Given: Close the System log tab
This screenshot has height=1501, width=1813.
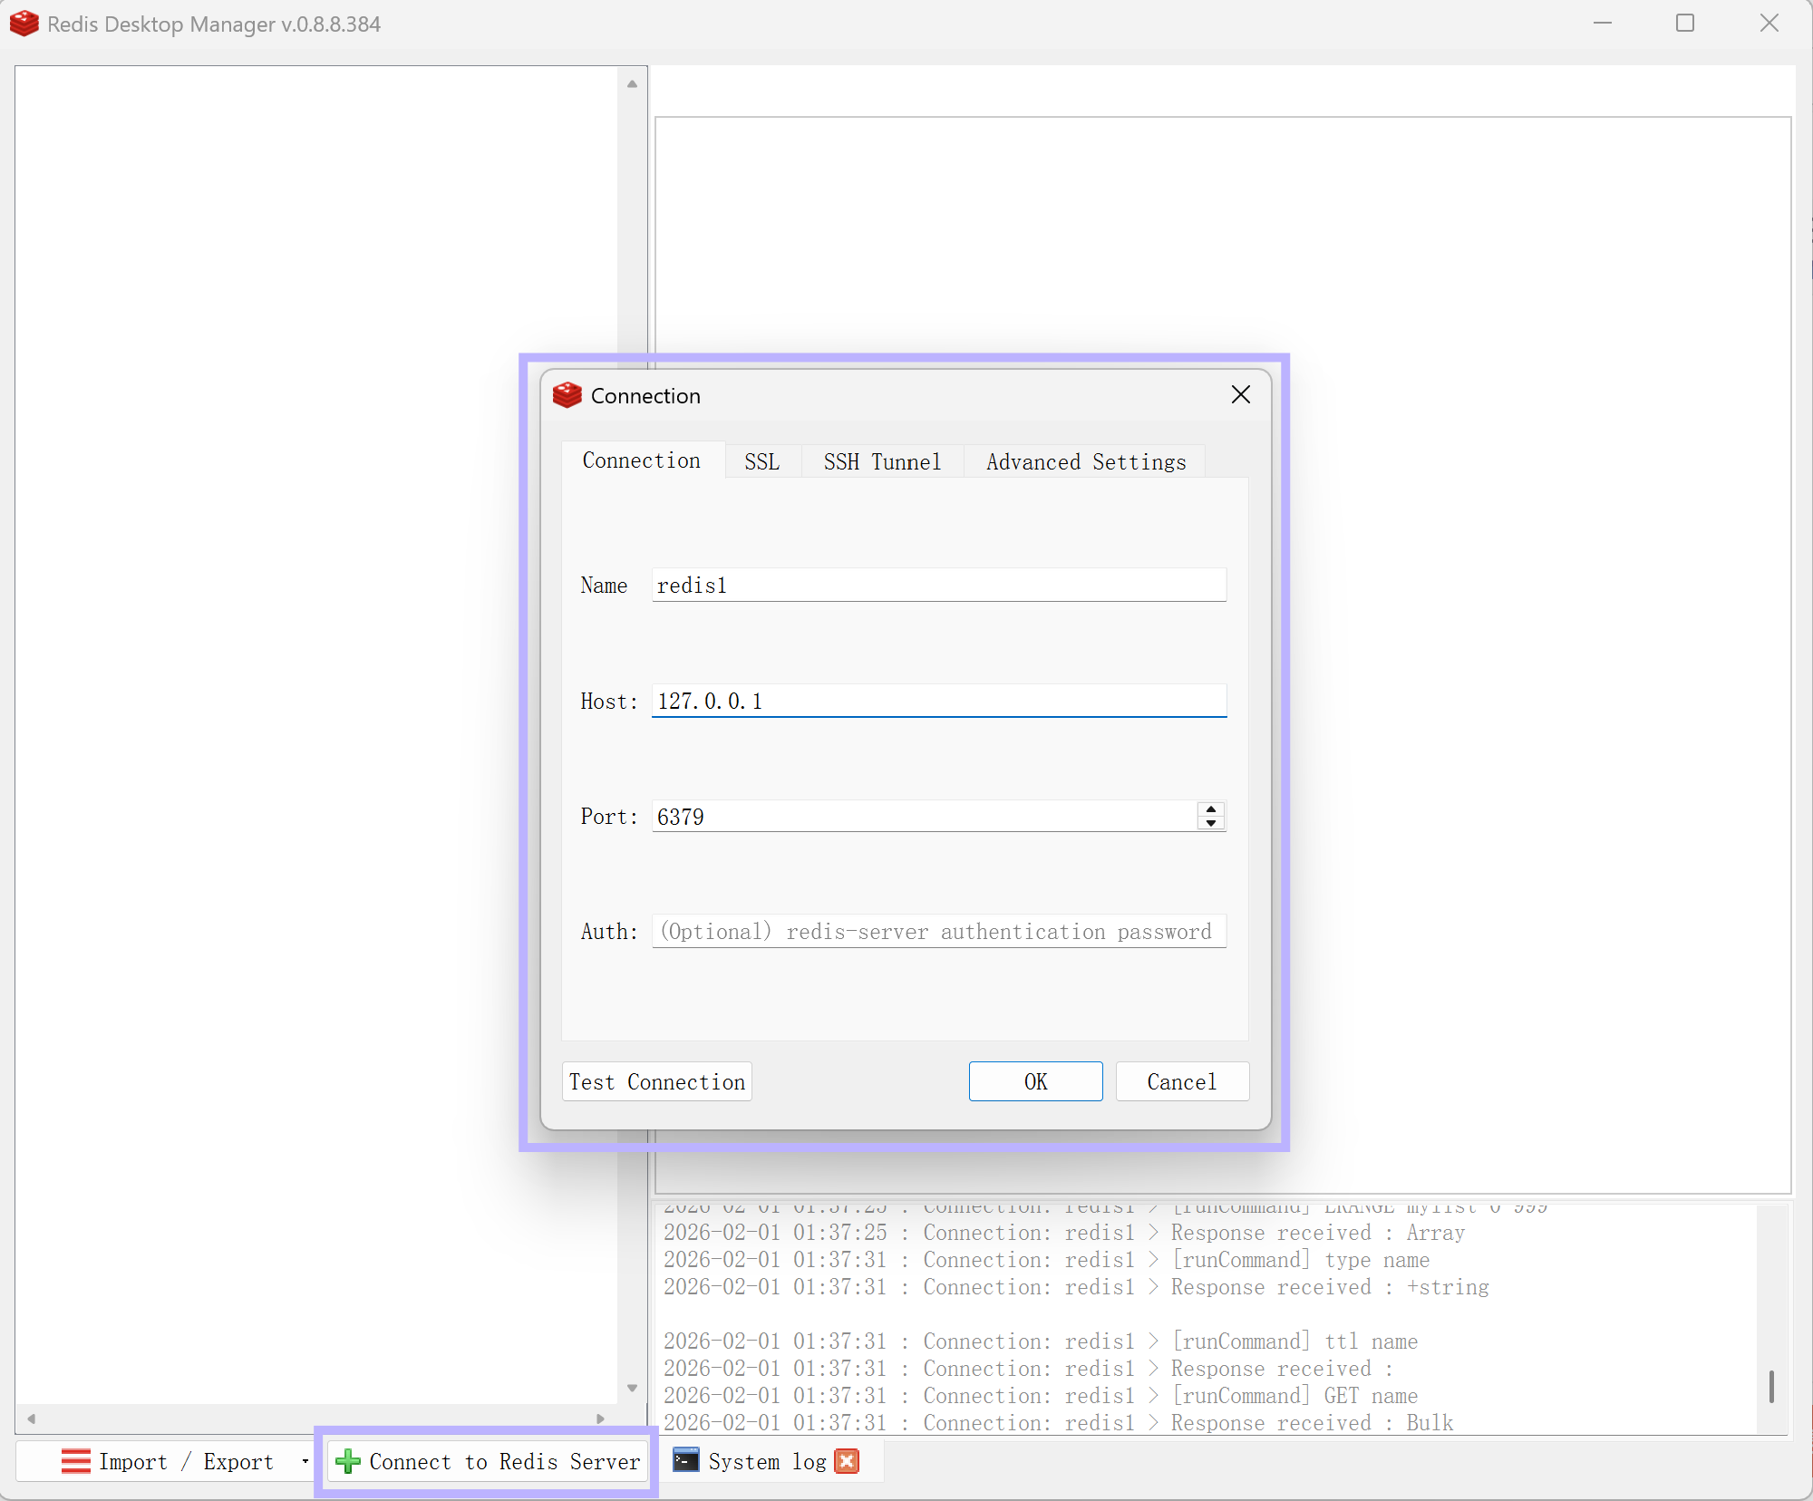Looking at the screenshot, I should pos(847,1461).
